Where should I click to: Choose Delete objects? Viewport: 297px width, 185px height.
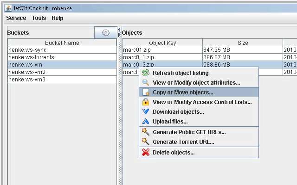pos(199,152)
